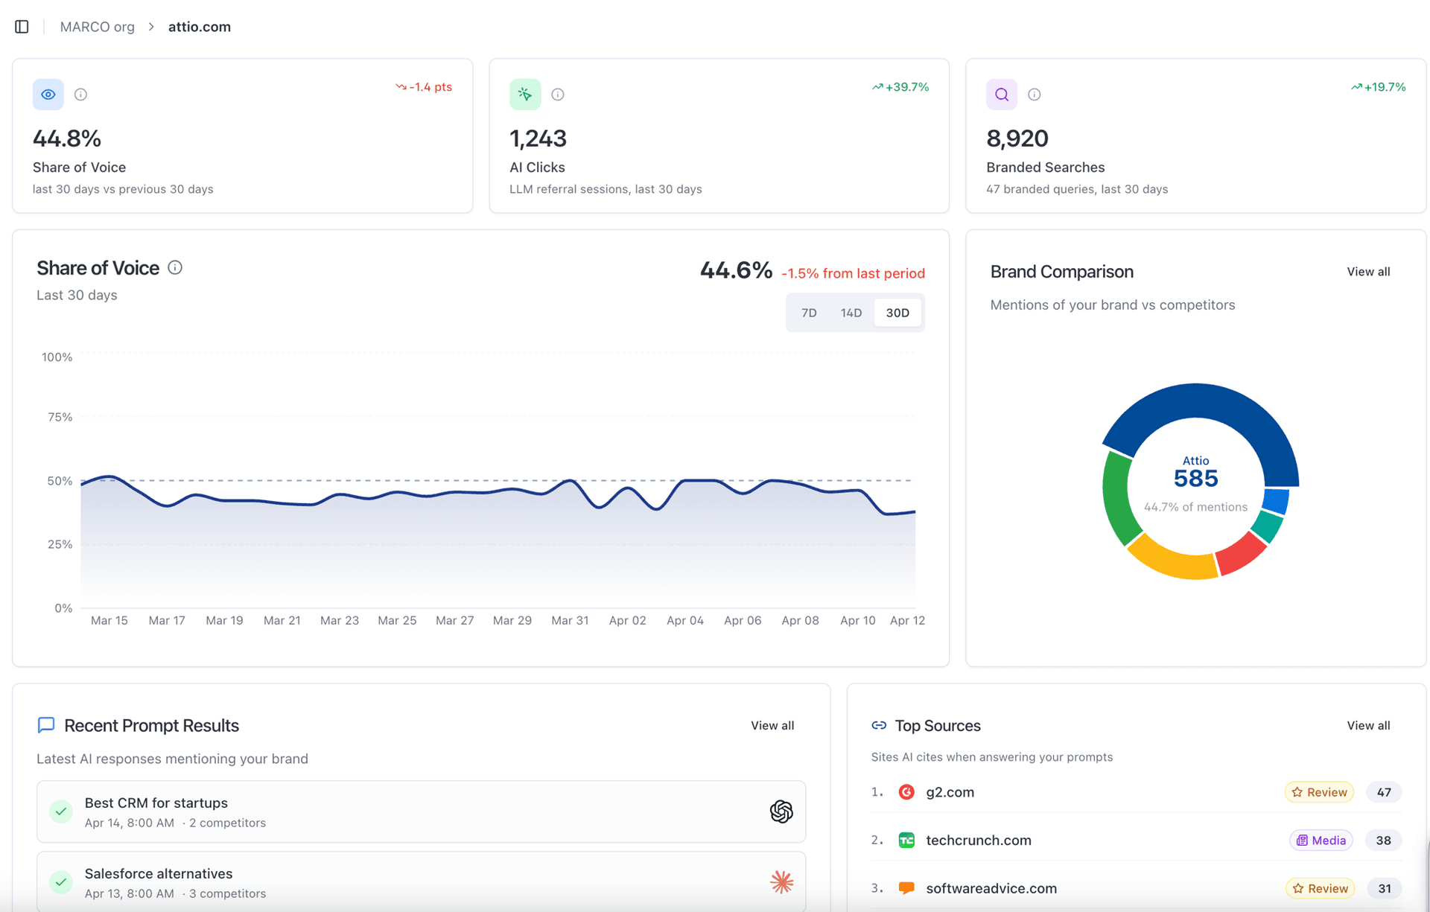Open info tooltip beside AI Clicks icon
The height and width of the screenshot is (912, 1430).
pos(557,95)
